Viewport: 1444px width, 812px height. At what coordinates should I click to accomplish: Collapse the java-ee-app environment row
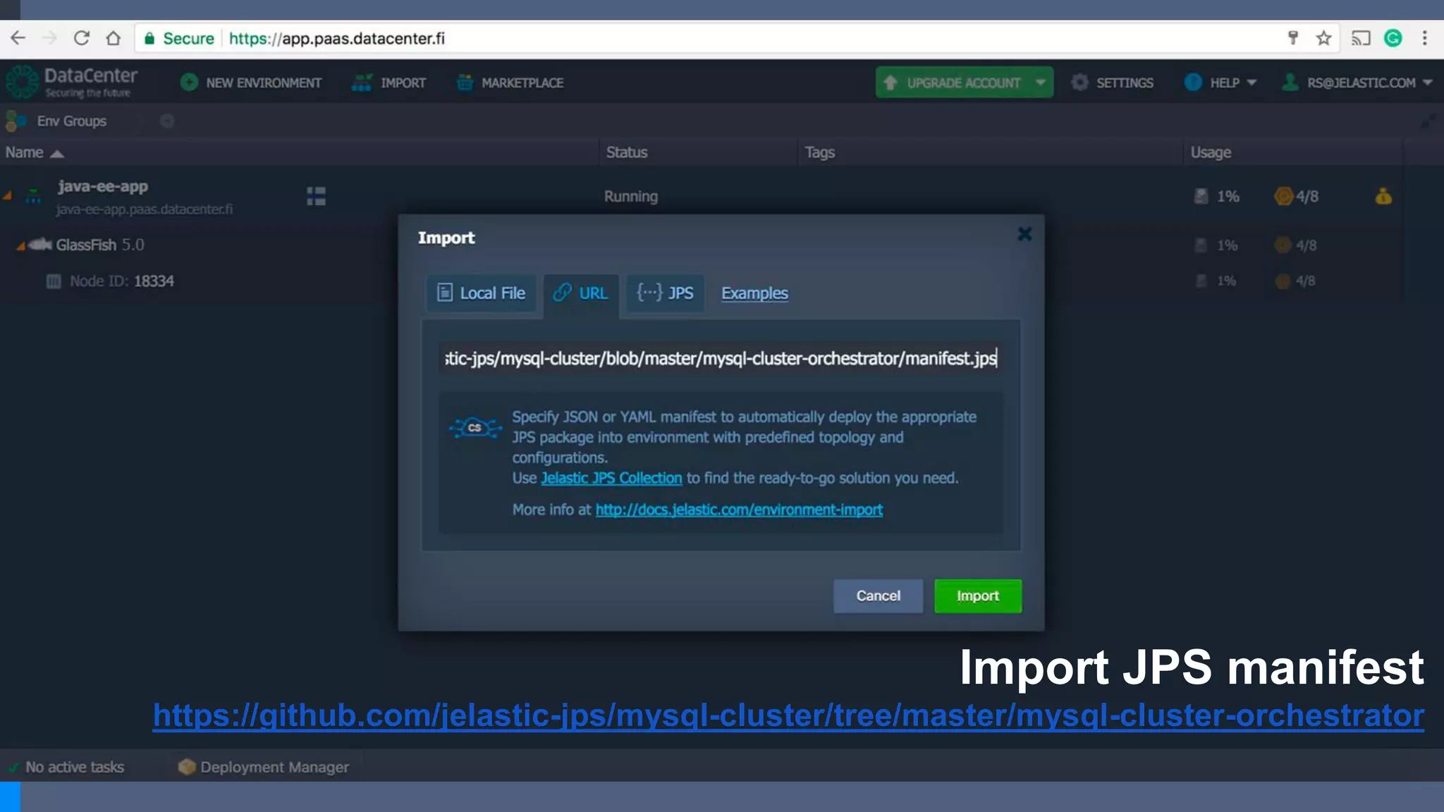click(x=8, y=195)
